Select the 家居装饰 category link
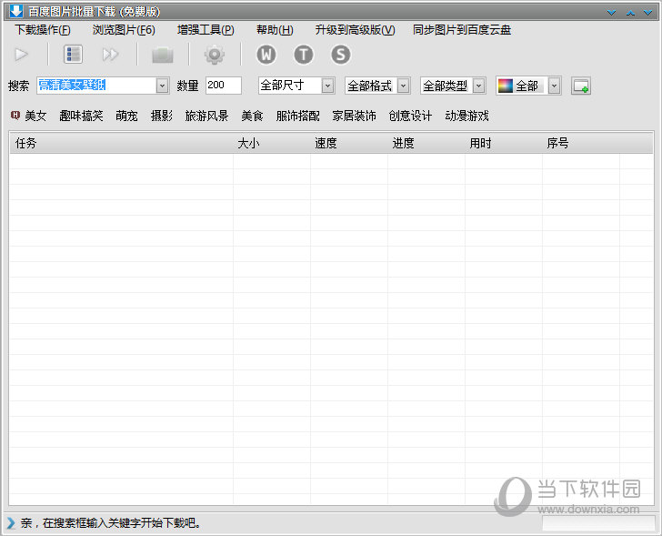This screenshot has width=662, height=536. point(354,116)
